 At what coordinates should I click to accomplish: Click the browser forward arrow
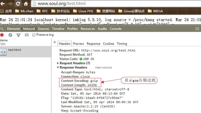(x=10, y=4)
